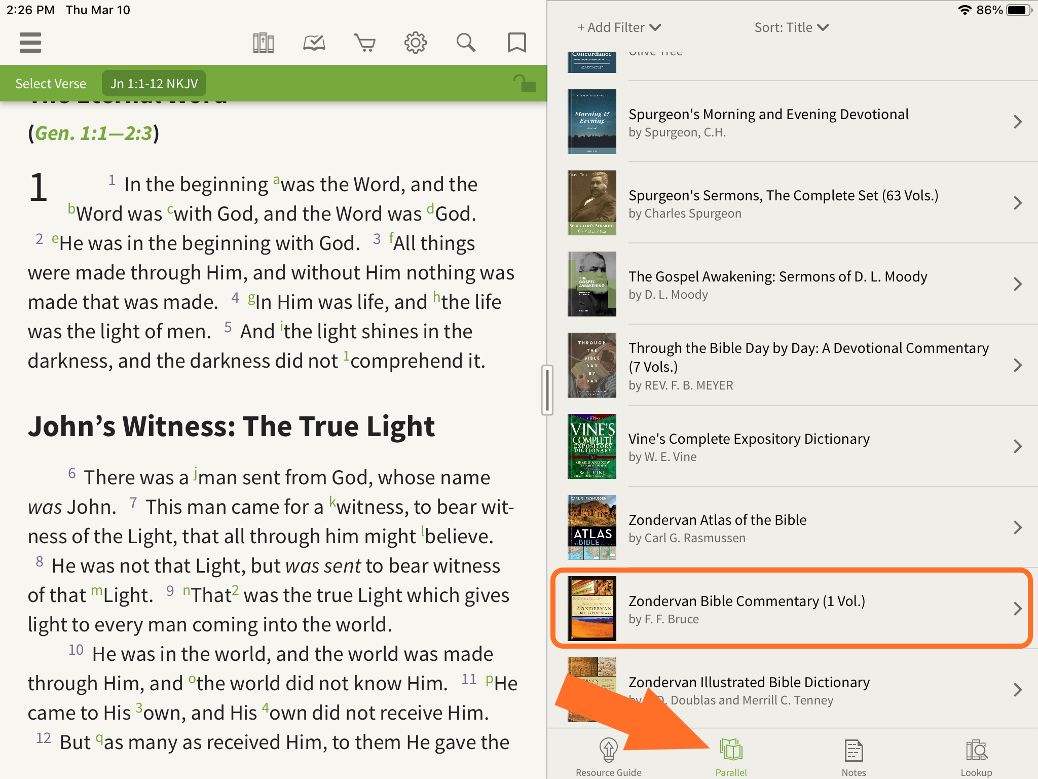
Task: Toggle the sync lock icon in verse bar
Action: tap(524, 83)
